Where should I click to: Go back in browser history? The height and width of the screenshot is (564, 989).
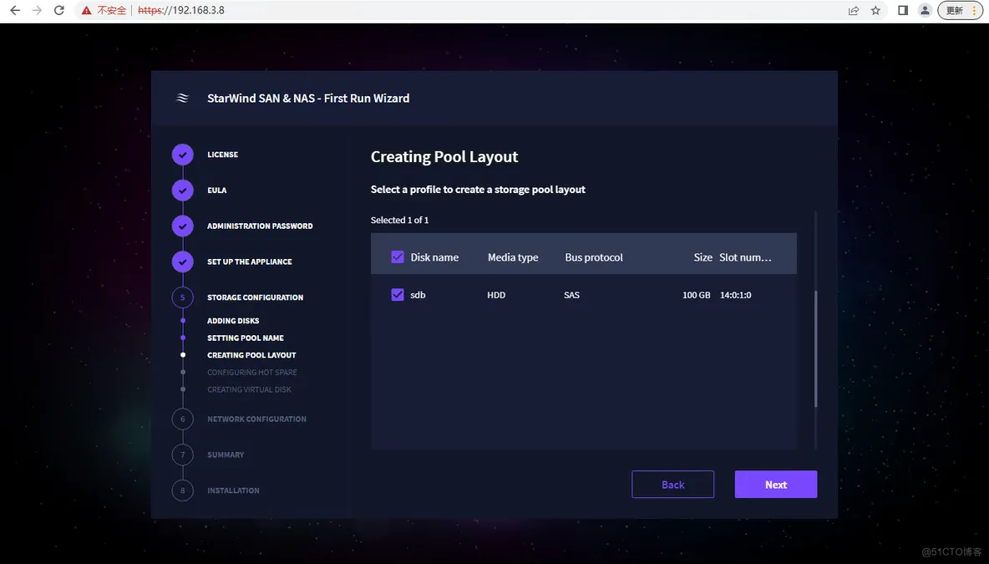pos(15,10)
